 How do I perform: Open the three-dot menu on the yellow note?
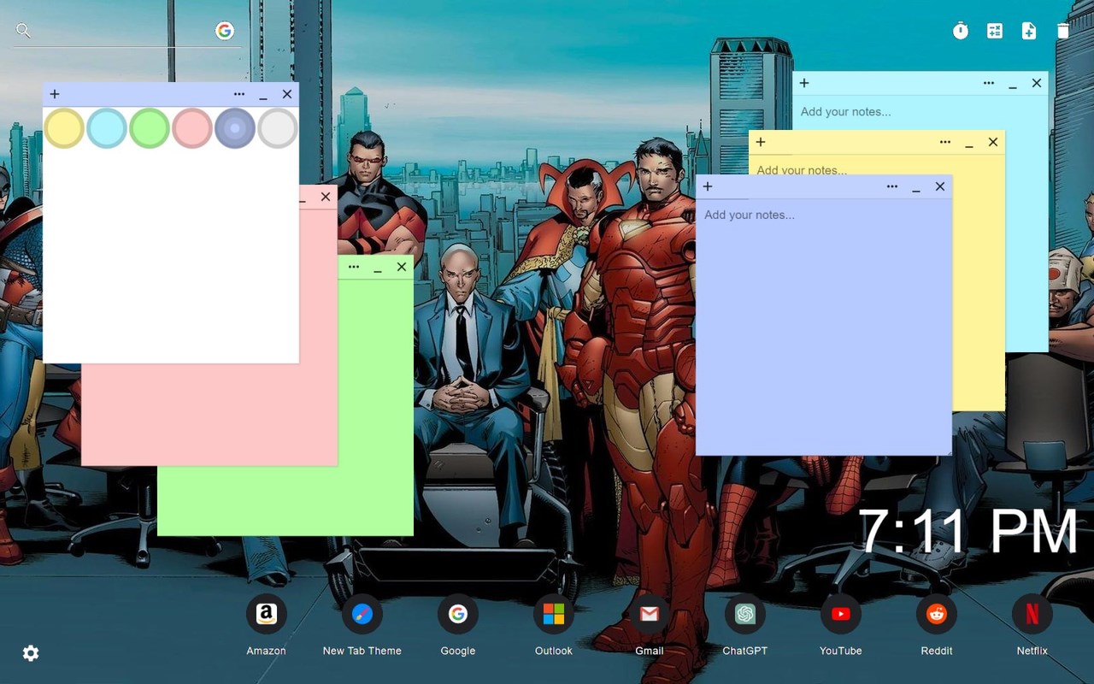pos(945,142)
